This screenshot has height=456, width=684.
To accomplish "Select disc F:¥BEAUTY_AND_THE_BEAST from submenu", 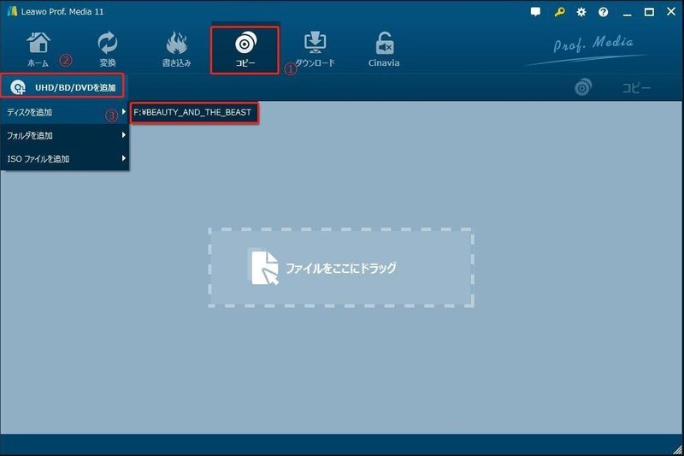I will 194,113.
